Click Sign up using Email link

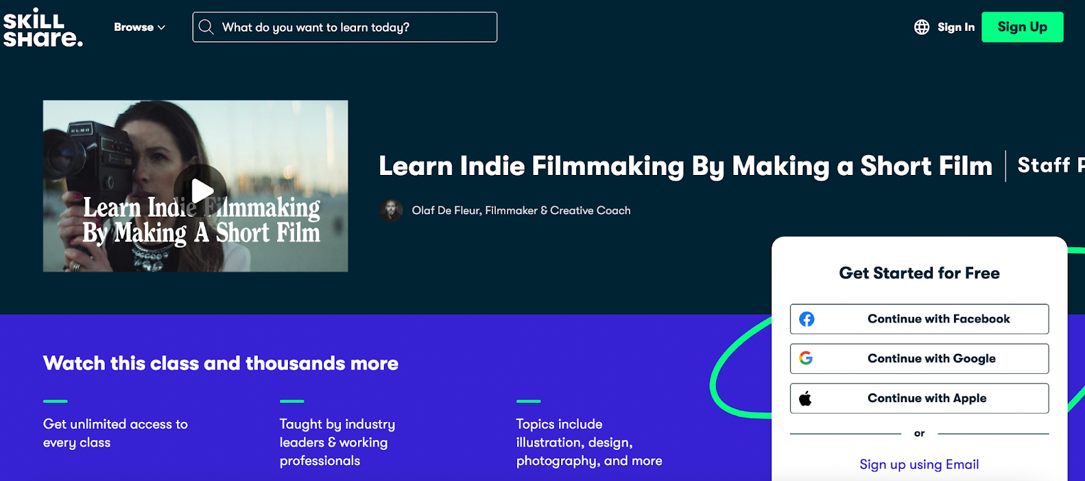[919, 465]
